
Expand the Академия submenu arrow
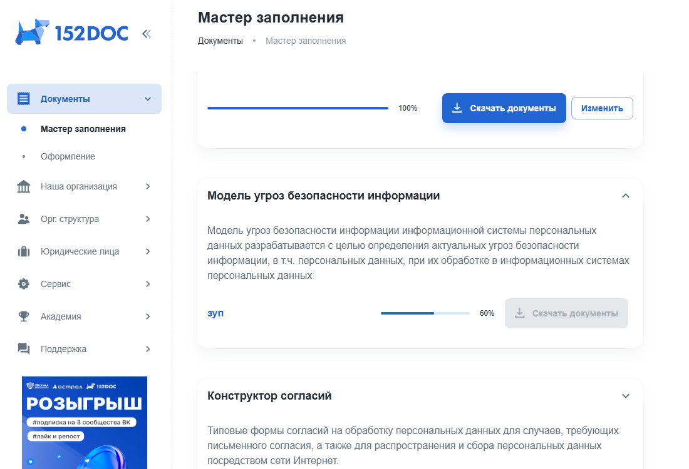(x=148, y=316)
